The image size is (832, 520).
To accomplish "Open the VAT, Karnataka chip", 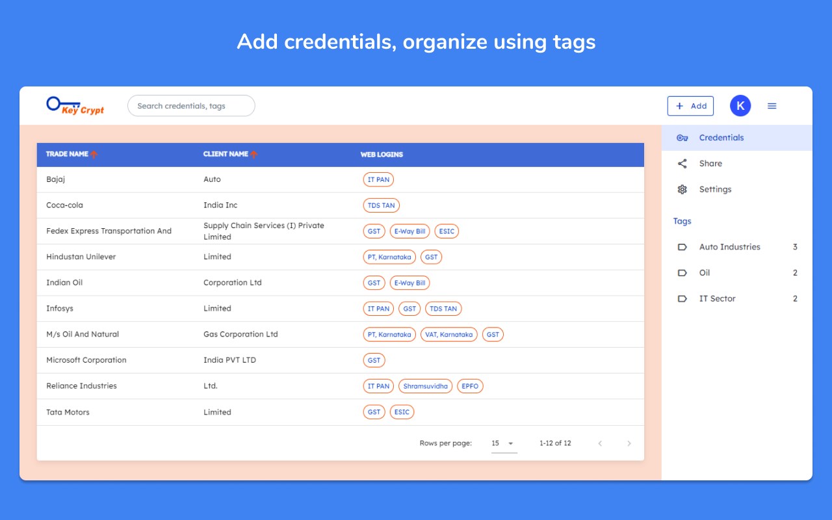I will (x=449, y=335).
